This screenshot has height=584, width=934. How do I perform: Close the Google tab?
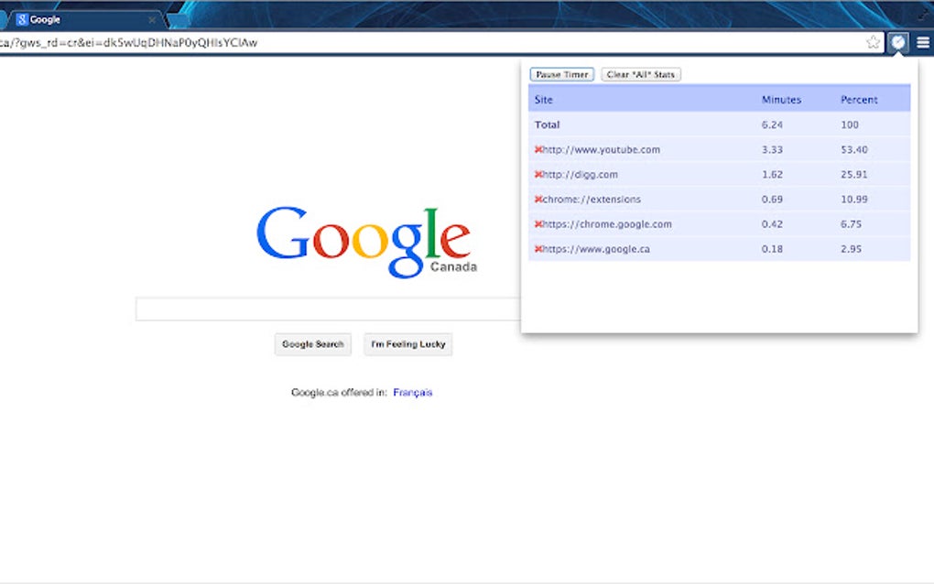150,18
